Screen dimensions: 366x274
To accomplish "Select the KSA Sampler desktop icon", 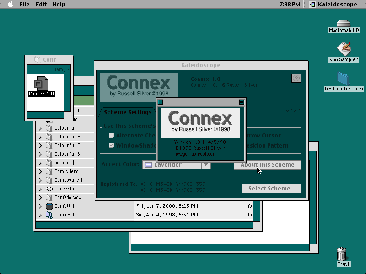I will click(x=344, y=49).
